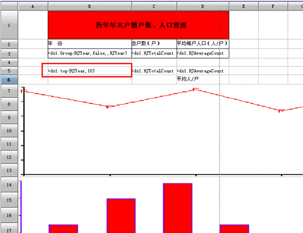303x233 pixels.
Task: Click the red line chart
Action: click(x=161, y=130)
